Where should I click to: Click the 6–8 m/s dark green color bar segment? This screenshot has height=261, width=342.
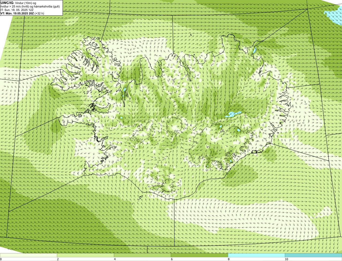(199, 255)
